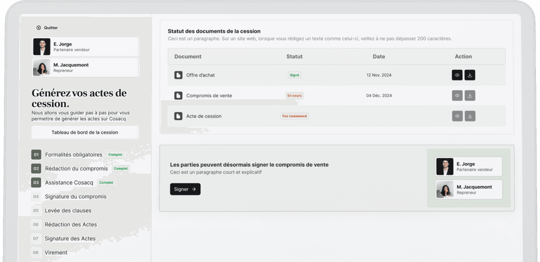This screenshot has width=540, height=262.
Task: Click E. Jorge's photo in the signing panel
Action: 445,167
